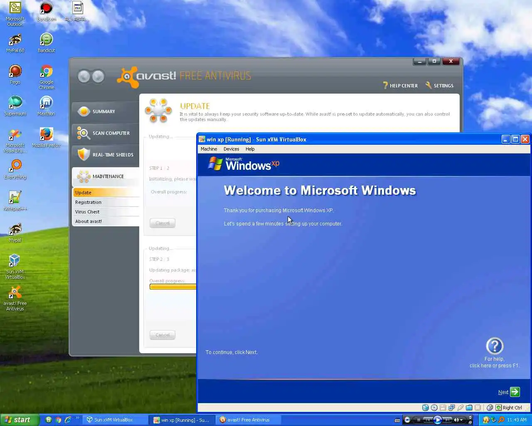
Task: Open the Summary tab in avast
Action: pyautogui.click(x=106, y=111)
